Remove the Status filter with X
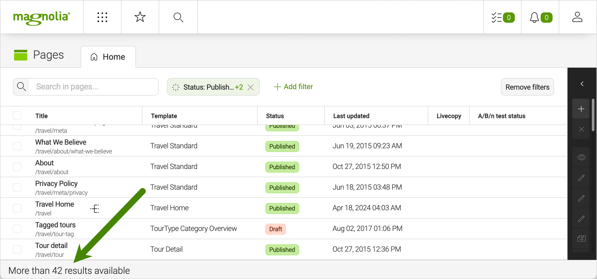Image resolution: width=597 pixels, height=279 pixels. [x=250, y=87]
